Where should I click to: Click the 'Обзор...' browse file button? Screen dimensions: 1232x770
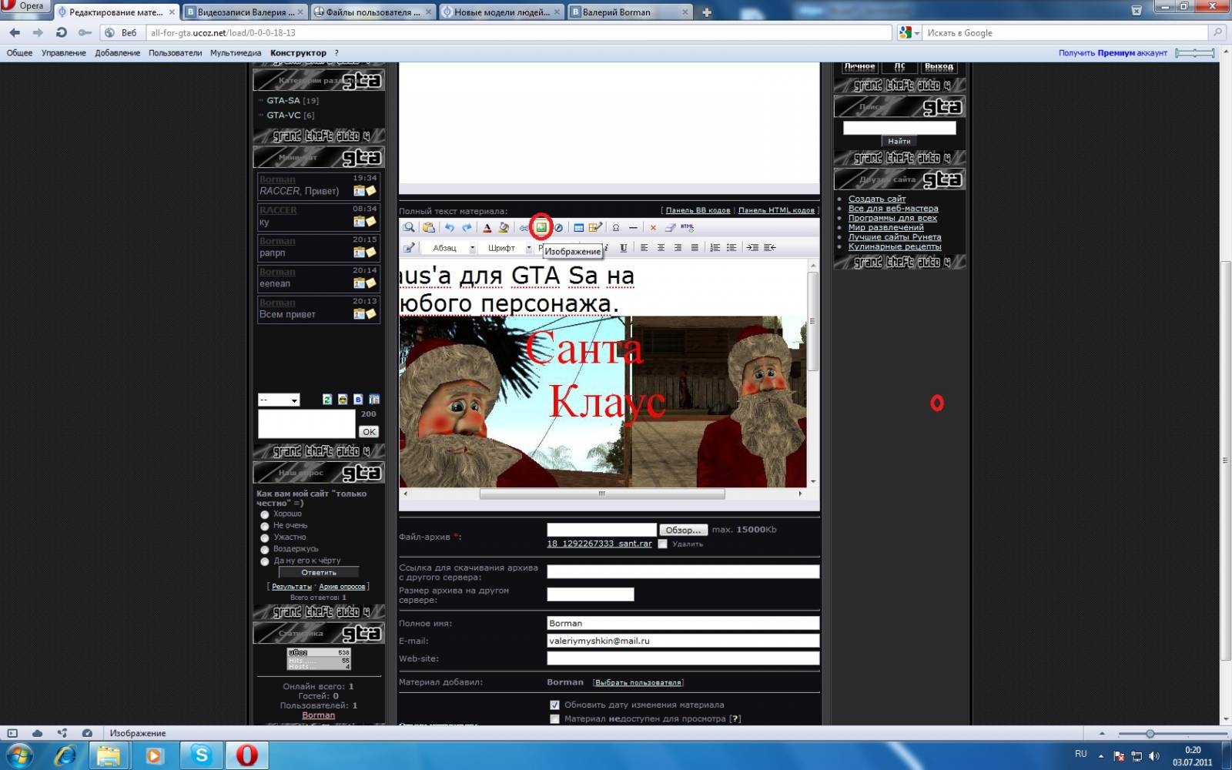tap(683, 530)
